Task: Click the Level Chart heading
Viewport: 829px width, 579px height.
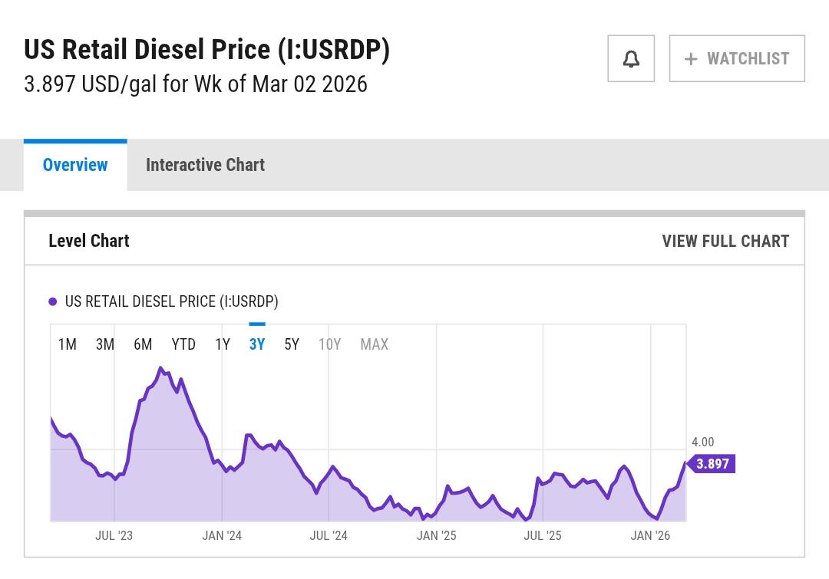Action: [89, 241]
